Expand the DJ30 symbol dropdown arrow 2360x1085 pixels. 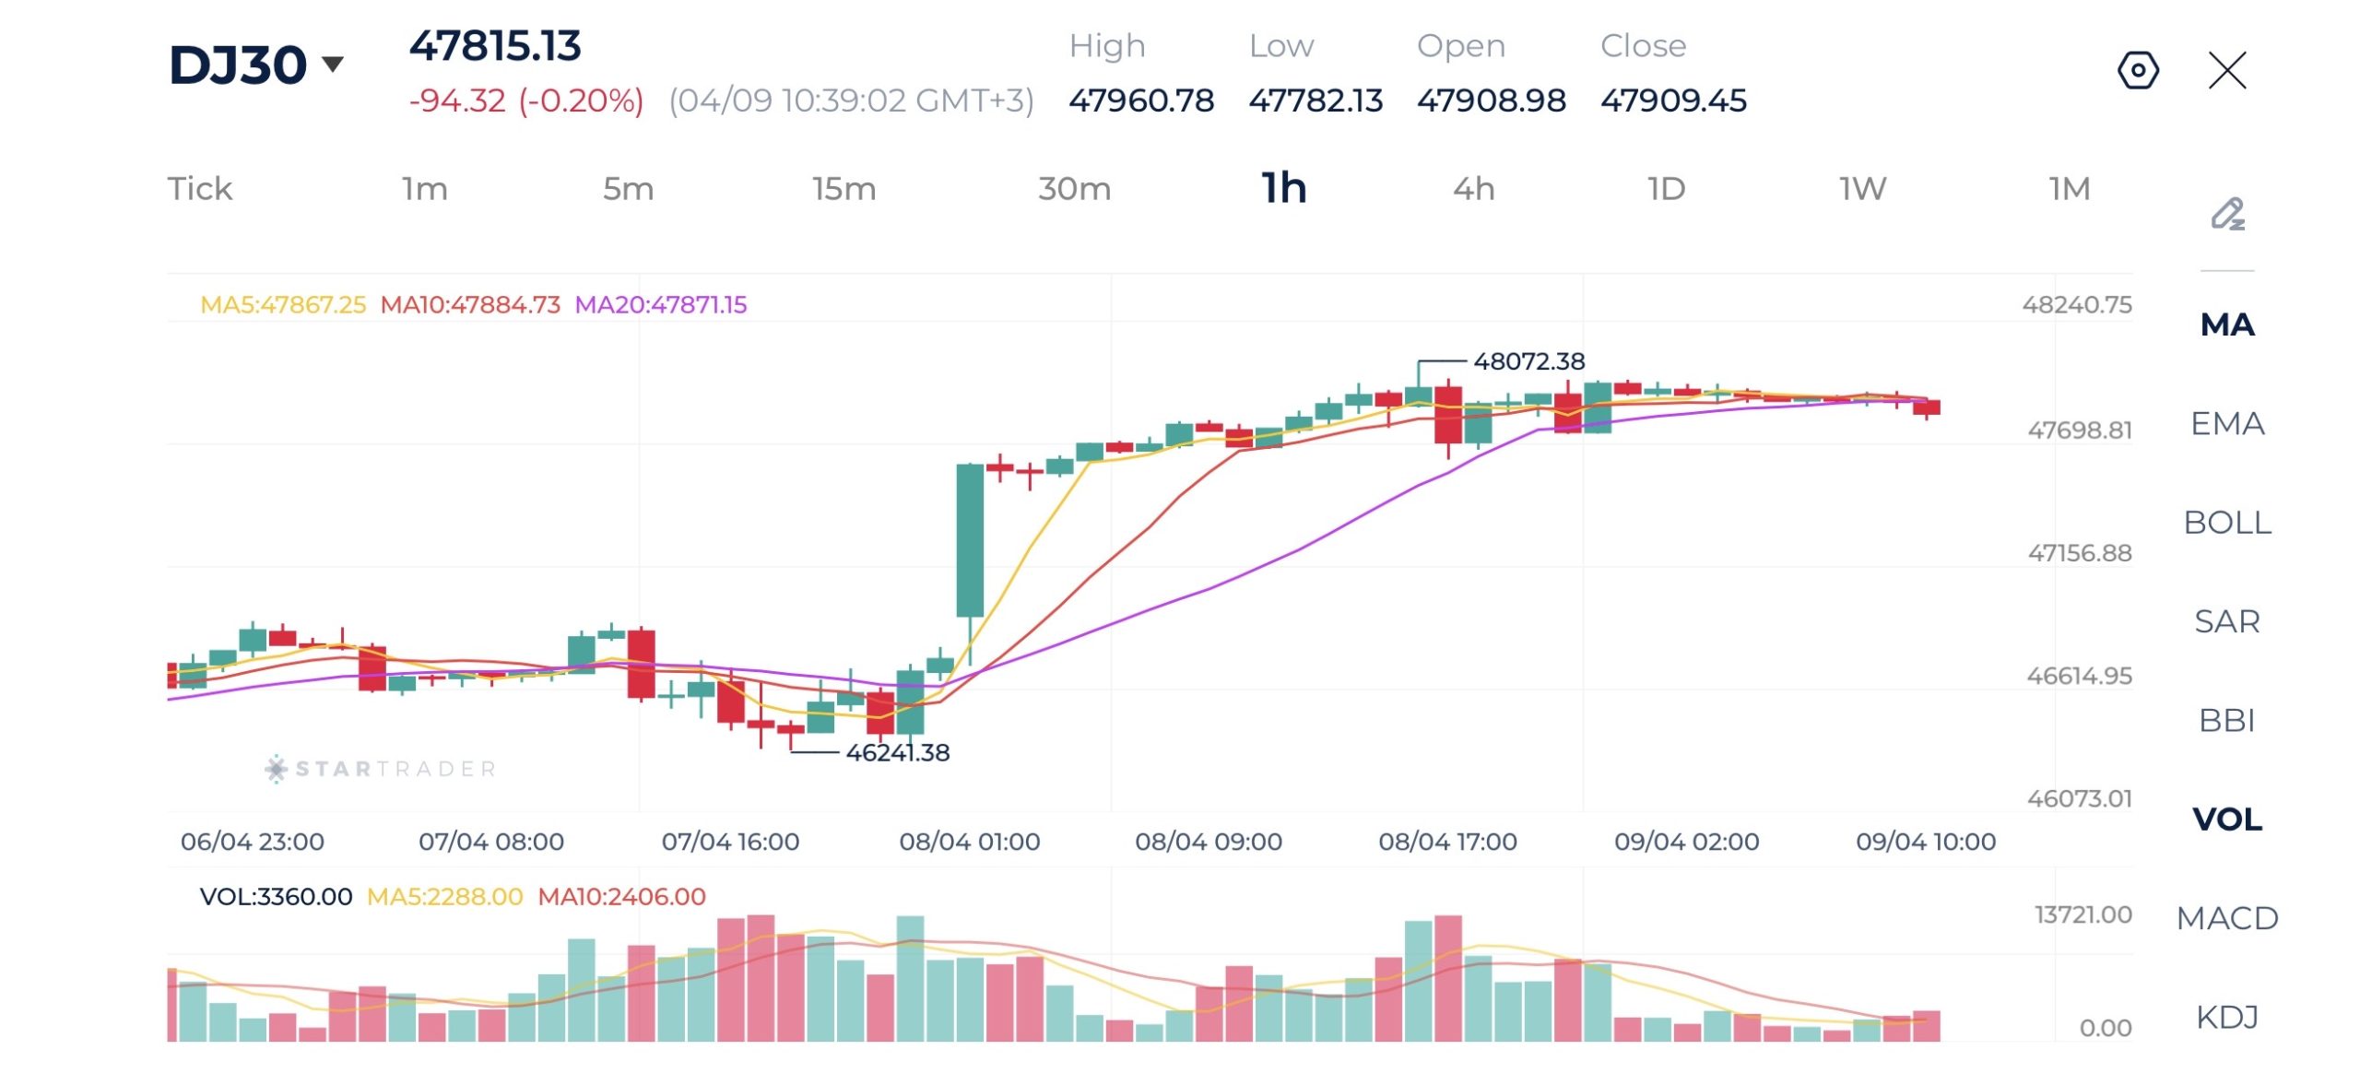(x=332, y=64)
